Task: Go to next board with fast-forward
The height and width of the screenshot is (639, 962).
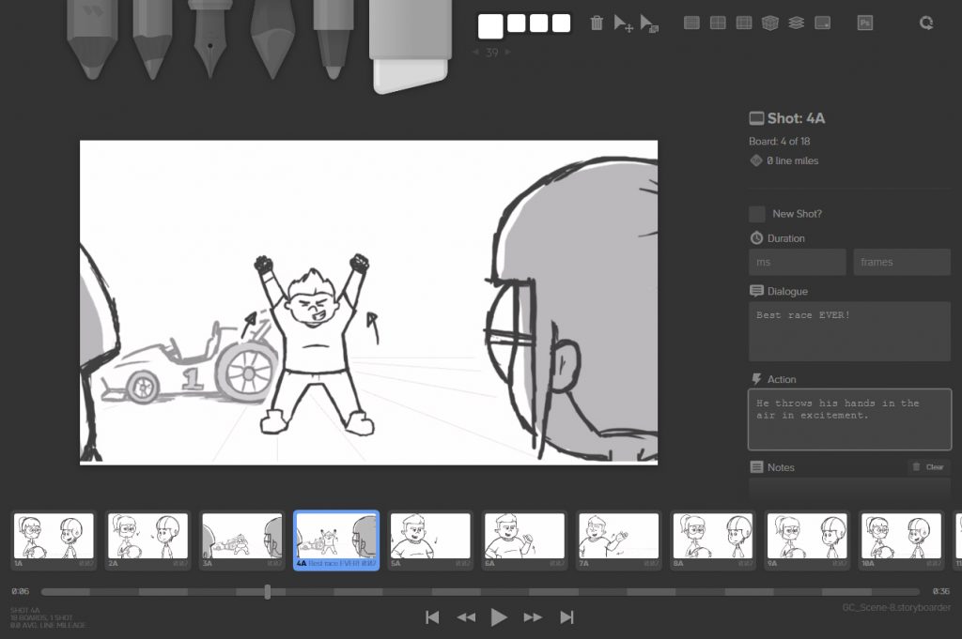Action: [x=533, y=617]
